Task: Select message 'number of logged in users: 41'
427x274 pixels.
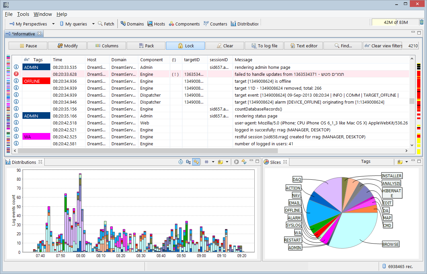Action: point(264,144)
